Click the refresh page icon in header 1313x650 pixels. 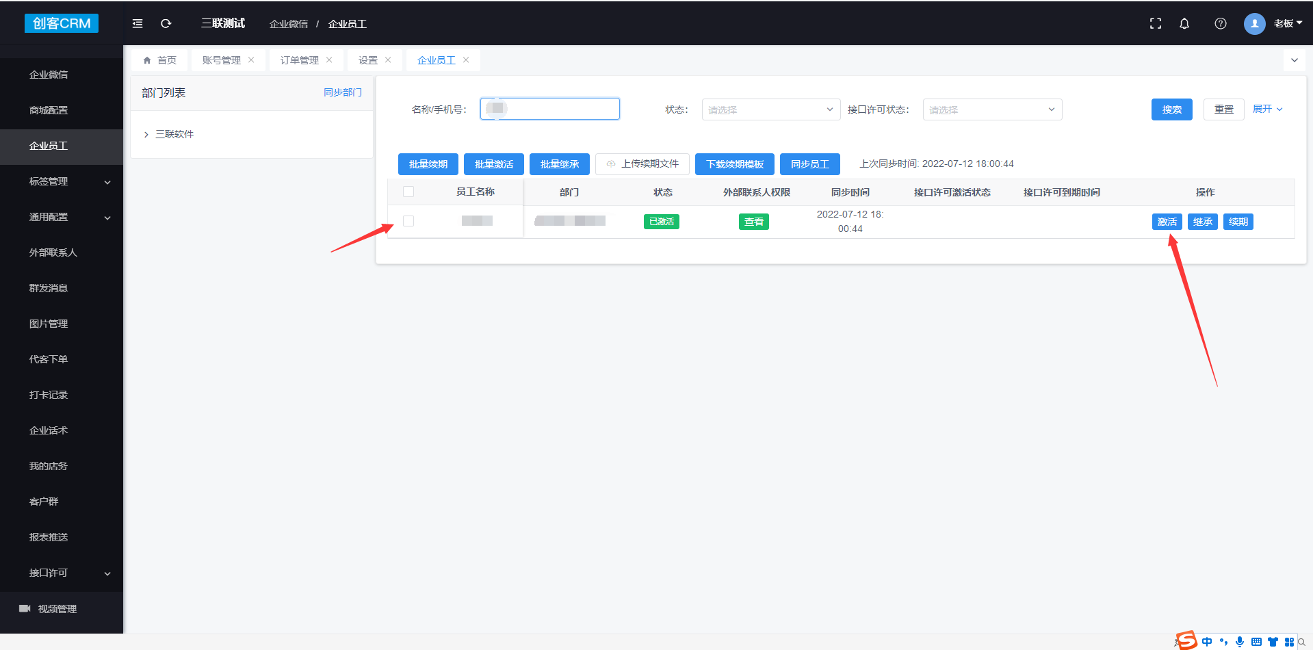[166, 23]
